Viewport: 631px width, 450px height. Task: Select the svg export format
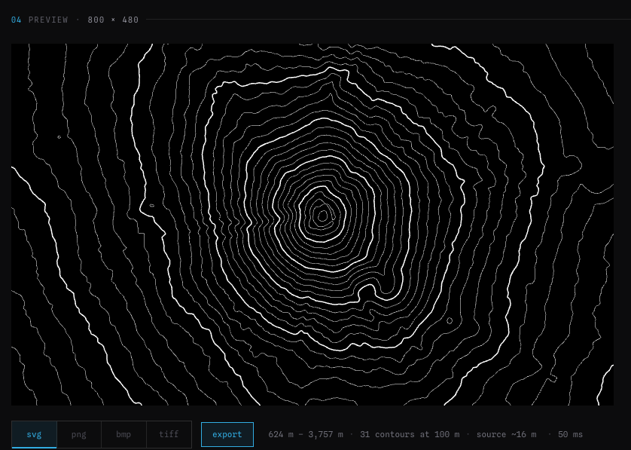(34, 434)
